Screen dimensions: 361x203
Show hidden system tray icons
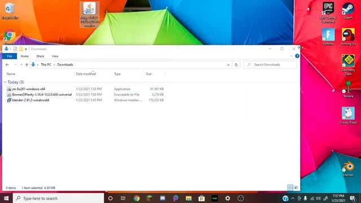(293, 198)
